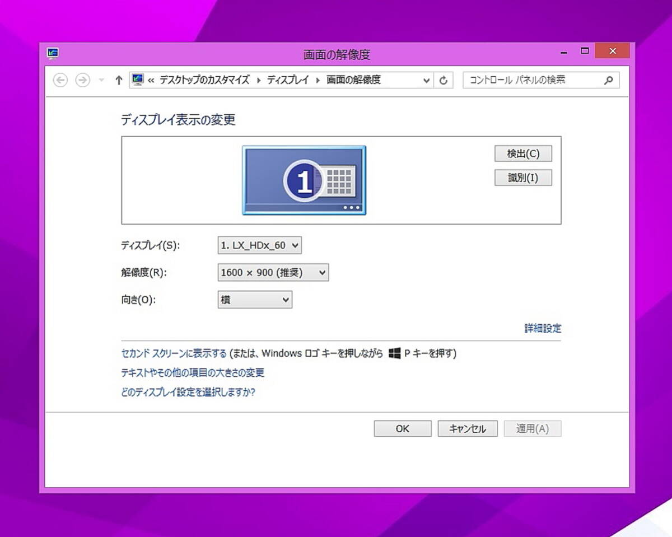Click セカンド スクリーンに表示する link
The width and height of the screenshot is (672, 537).
click(x=174, y=353)
